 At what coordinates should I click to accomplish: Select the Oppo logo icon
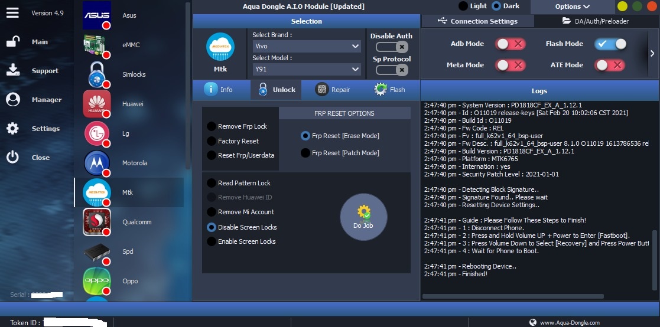click(x=97, y=281)
